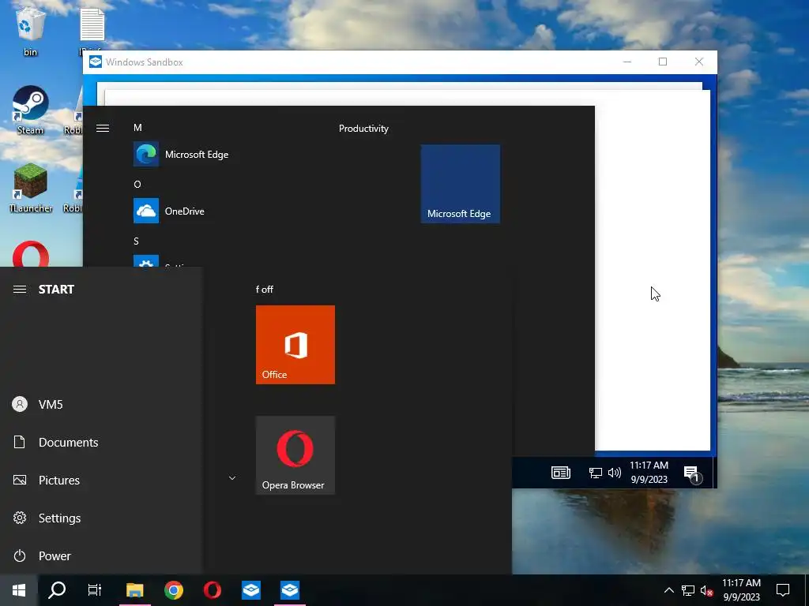Viewport: 809px width, 606px height.
Task: Expand the sandbox Start hamburger menu
Action: [x=103, y=129]
